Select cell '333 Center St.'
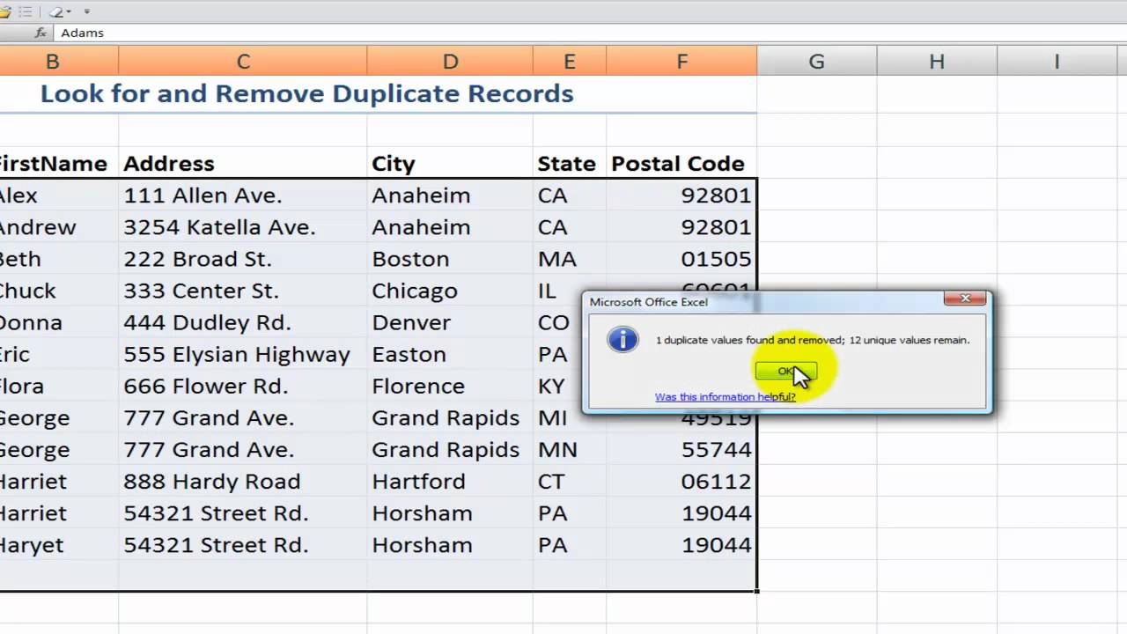The height and width of the screenshot is (634, 1127). click(x=243, y=291)
